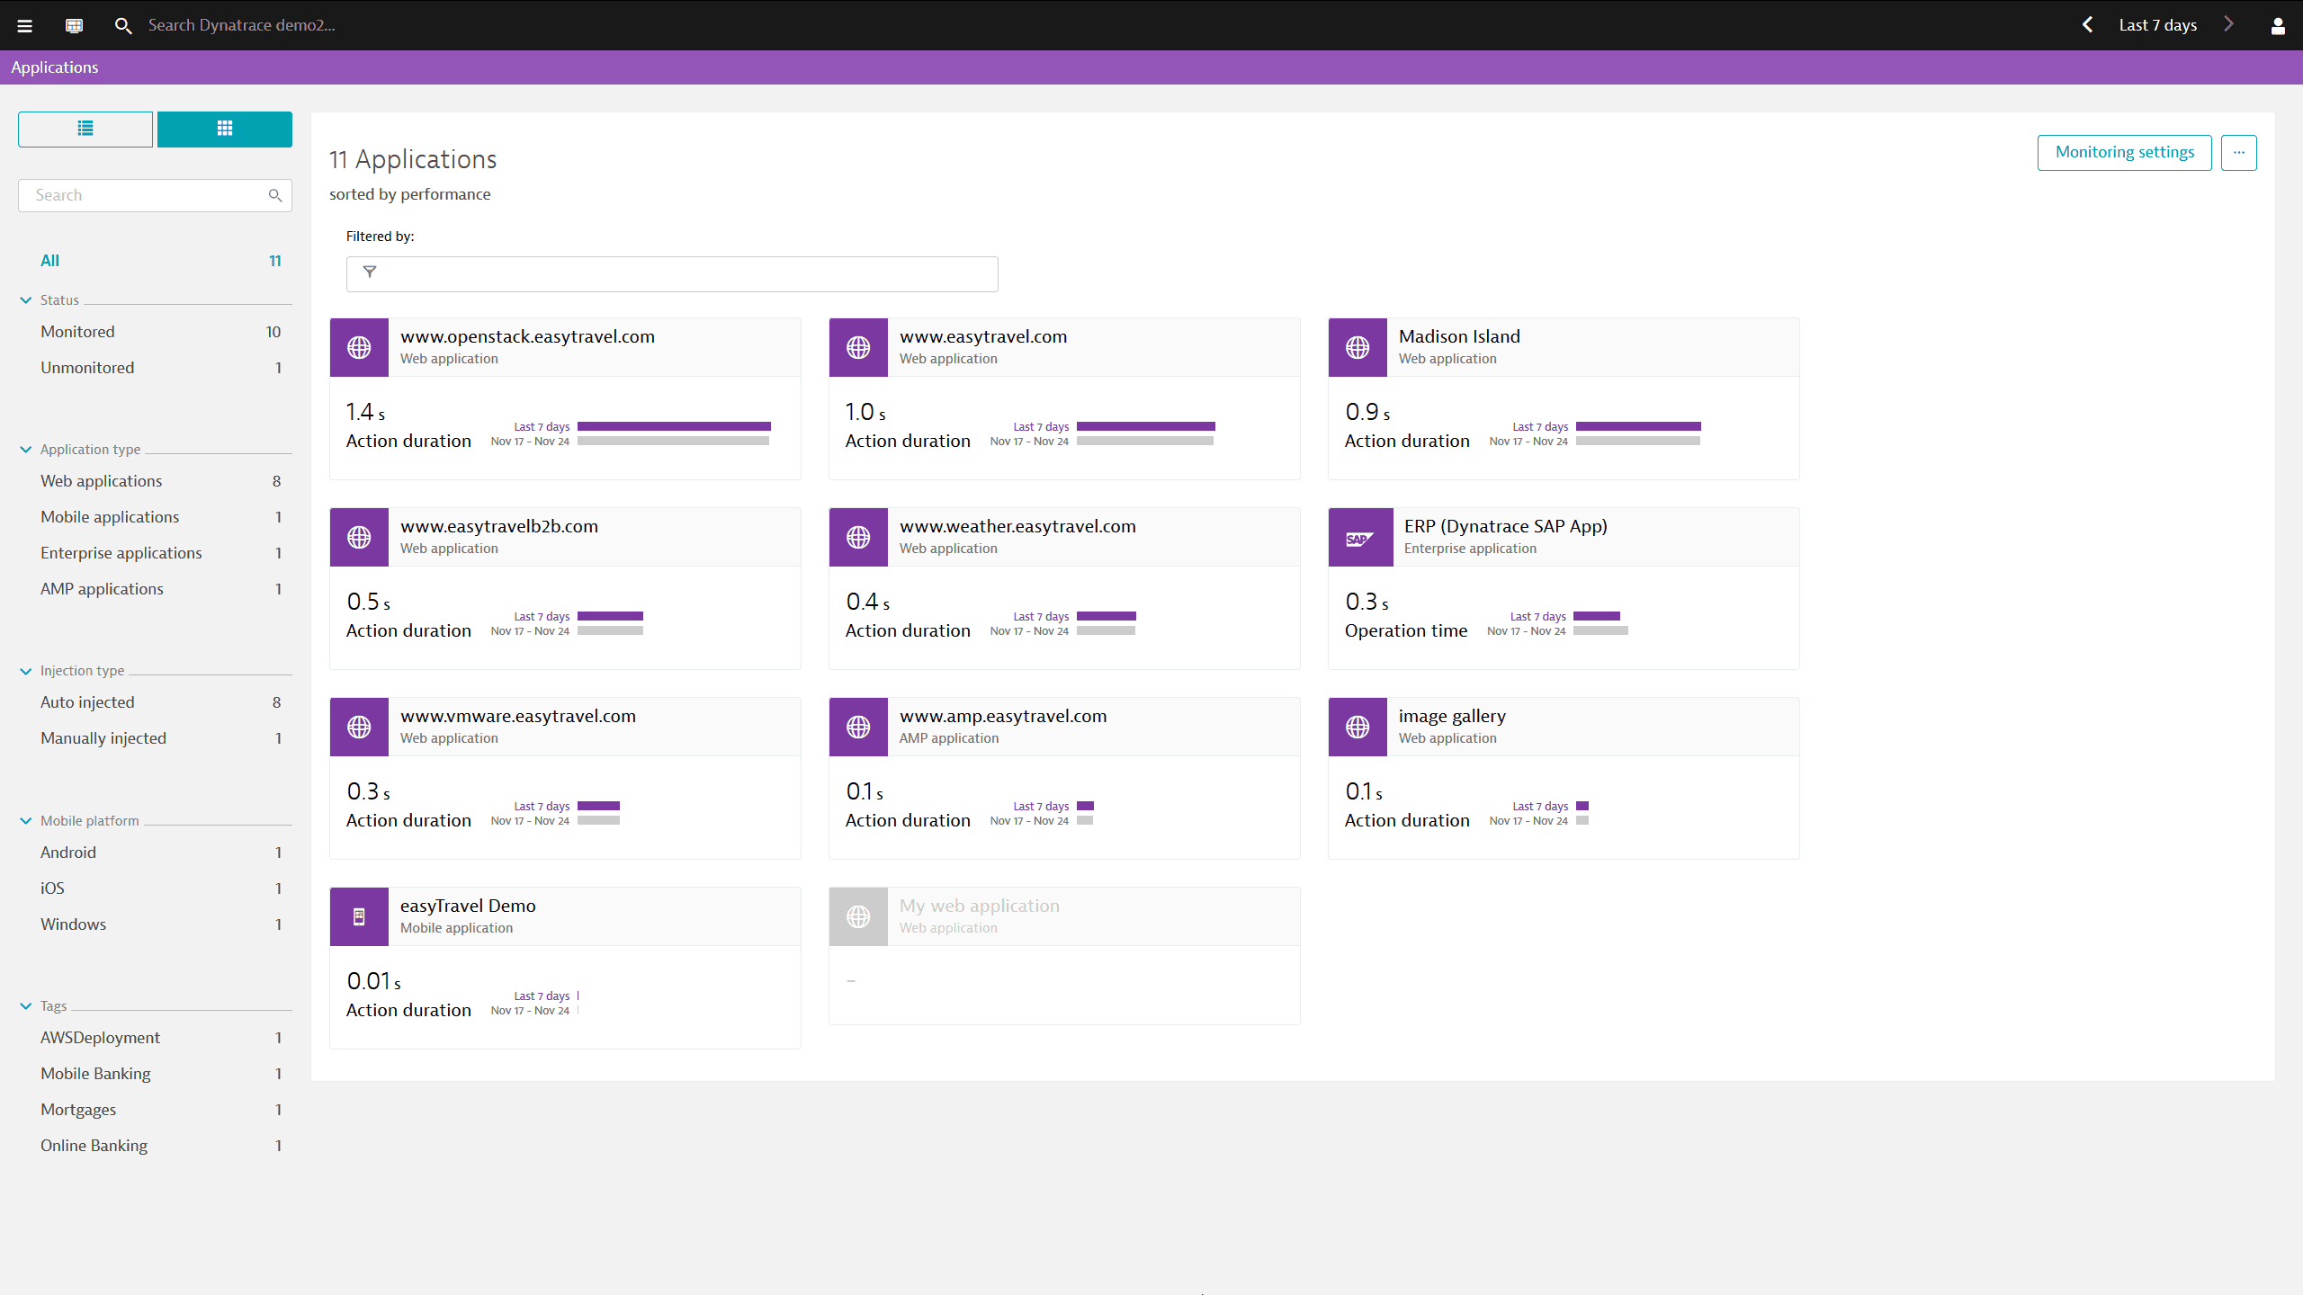Go to previous timeframe with left arrow

point(2088,25)
